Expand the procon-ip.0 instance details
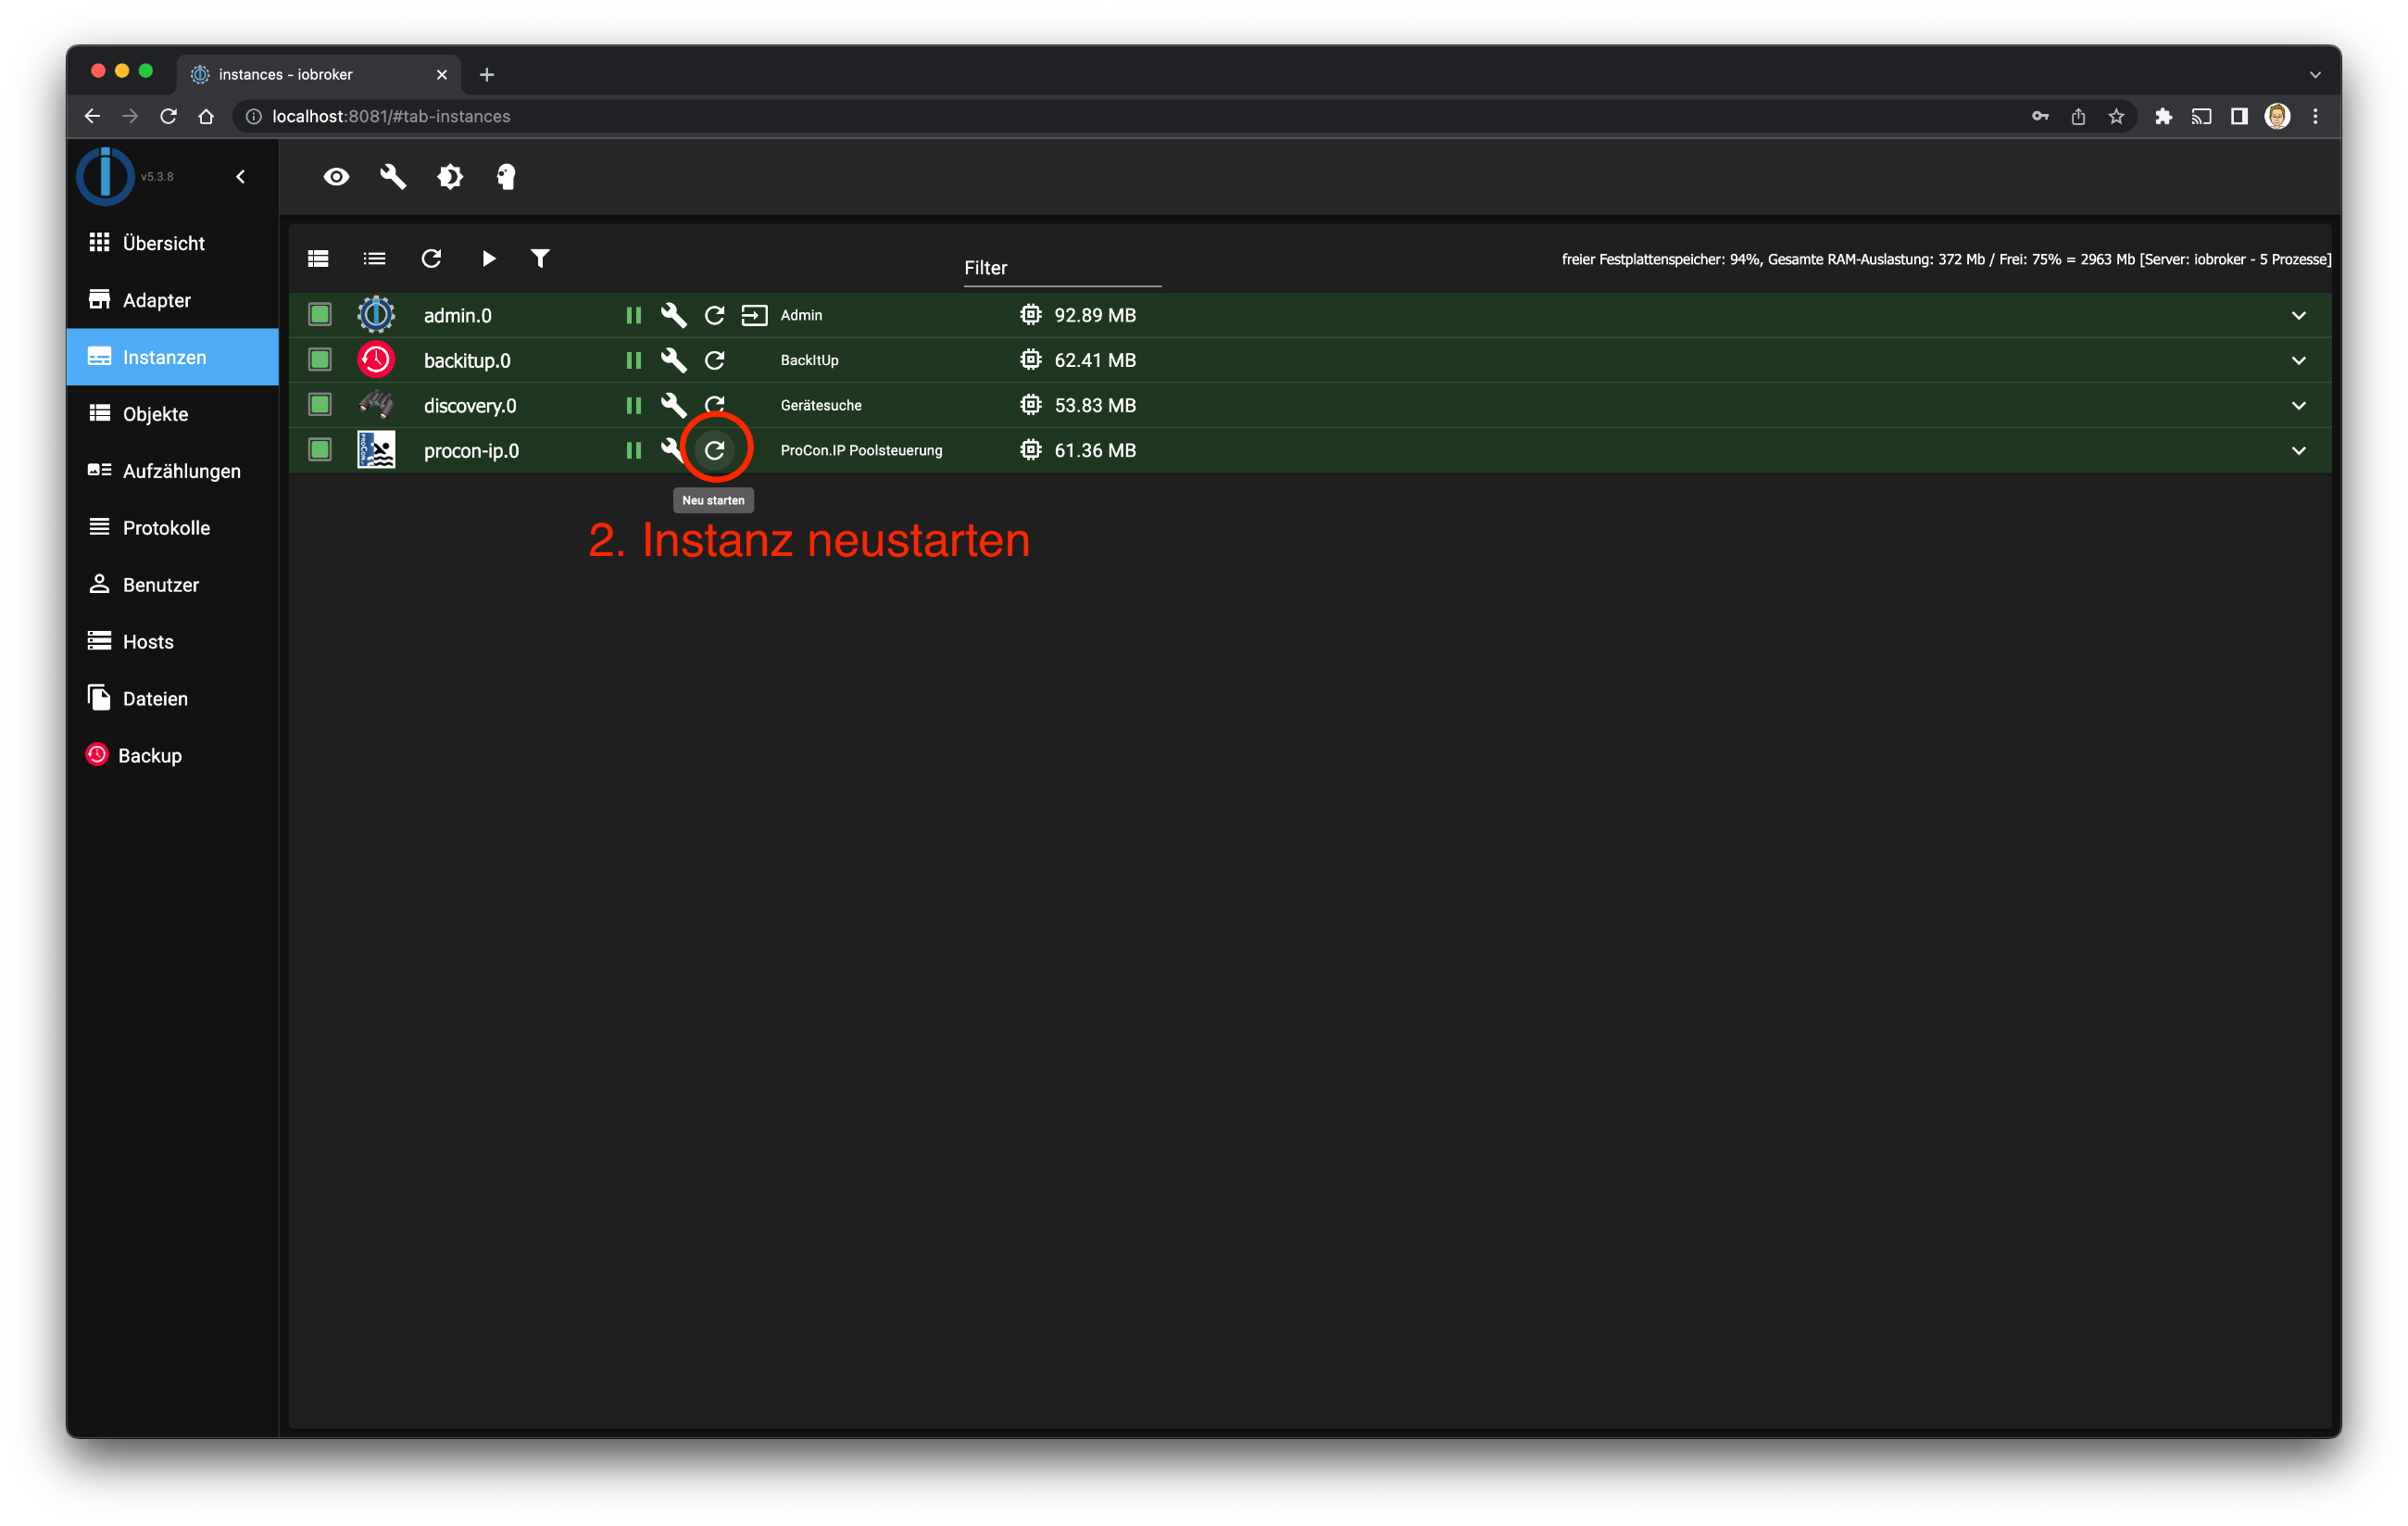Viewport: 2408px width, 1526px height. tap(2298, 450)
